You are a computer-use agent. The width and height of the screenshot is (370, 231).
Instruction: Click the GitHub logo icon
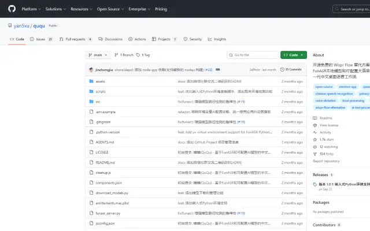12,9
